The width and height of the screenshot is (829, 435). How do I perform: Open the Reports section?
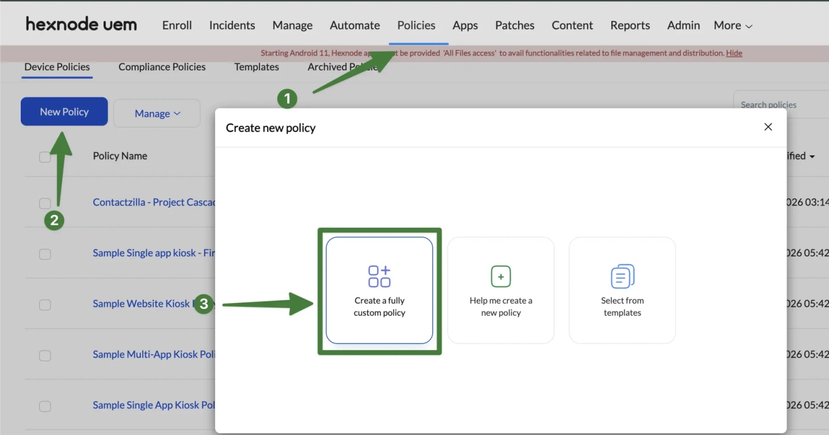[630, 25]
